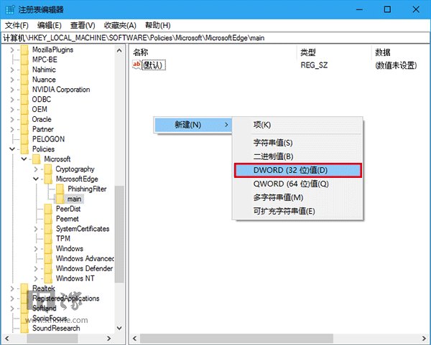
Task: Click the 'ab' string value icon of default entry
Action: 137,65
